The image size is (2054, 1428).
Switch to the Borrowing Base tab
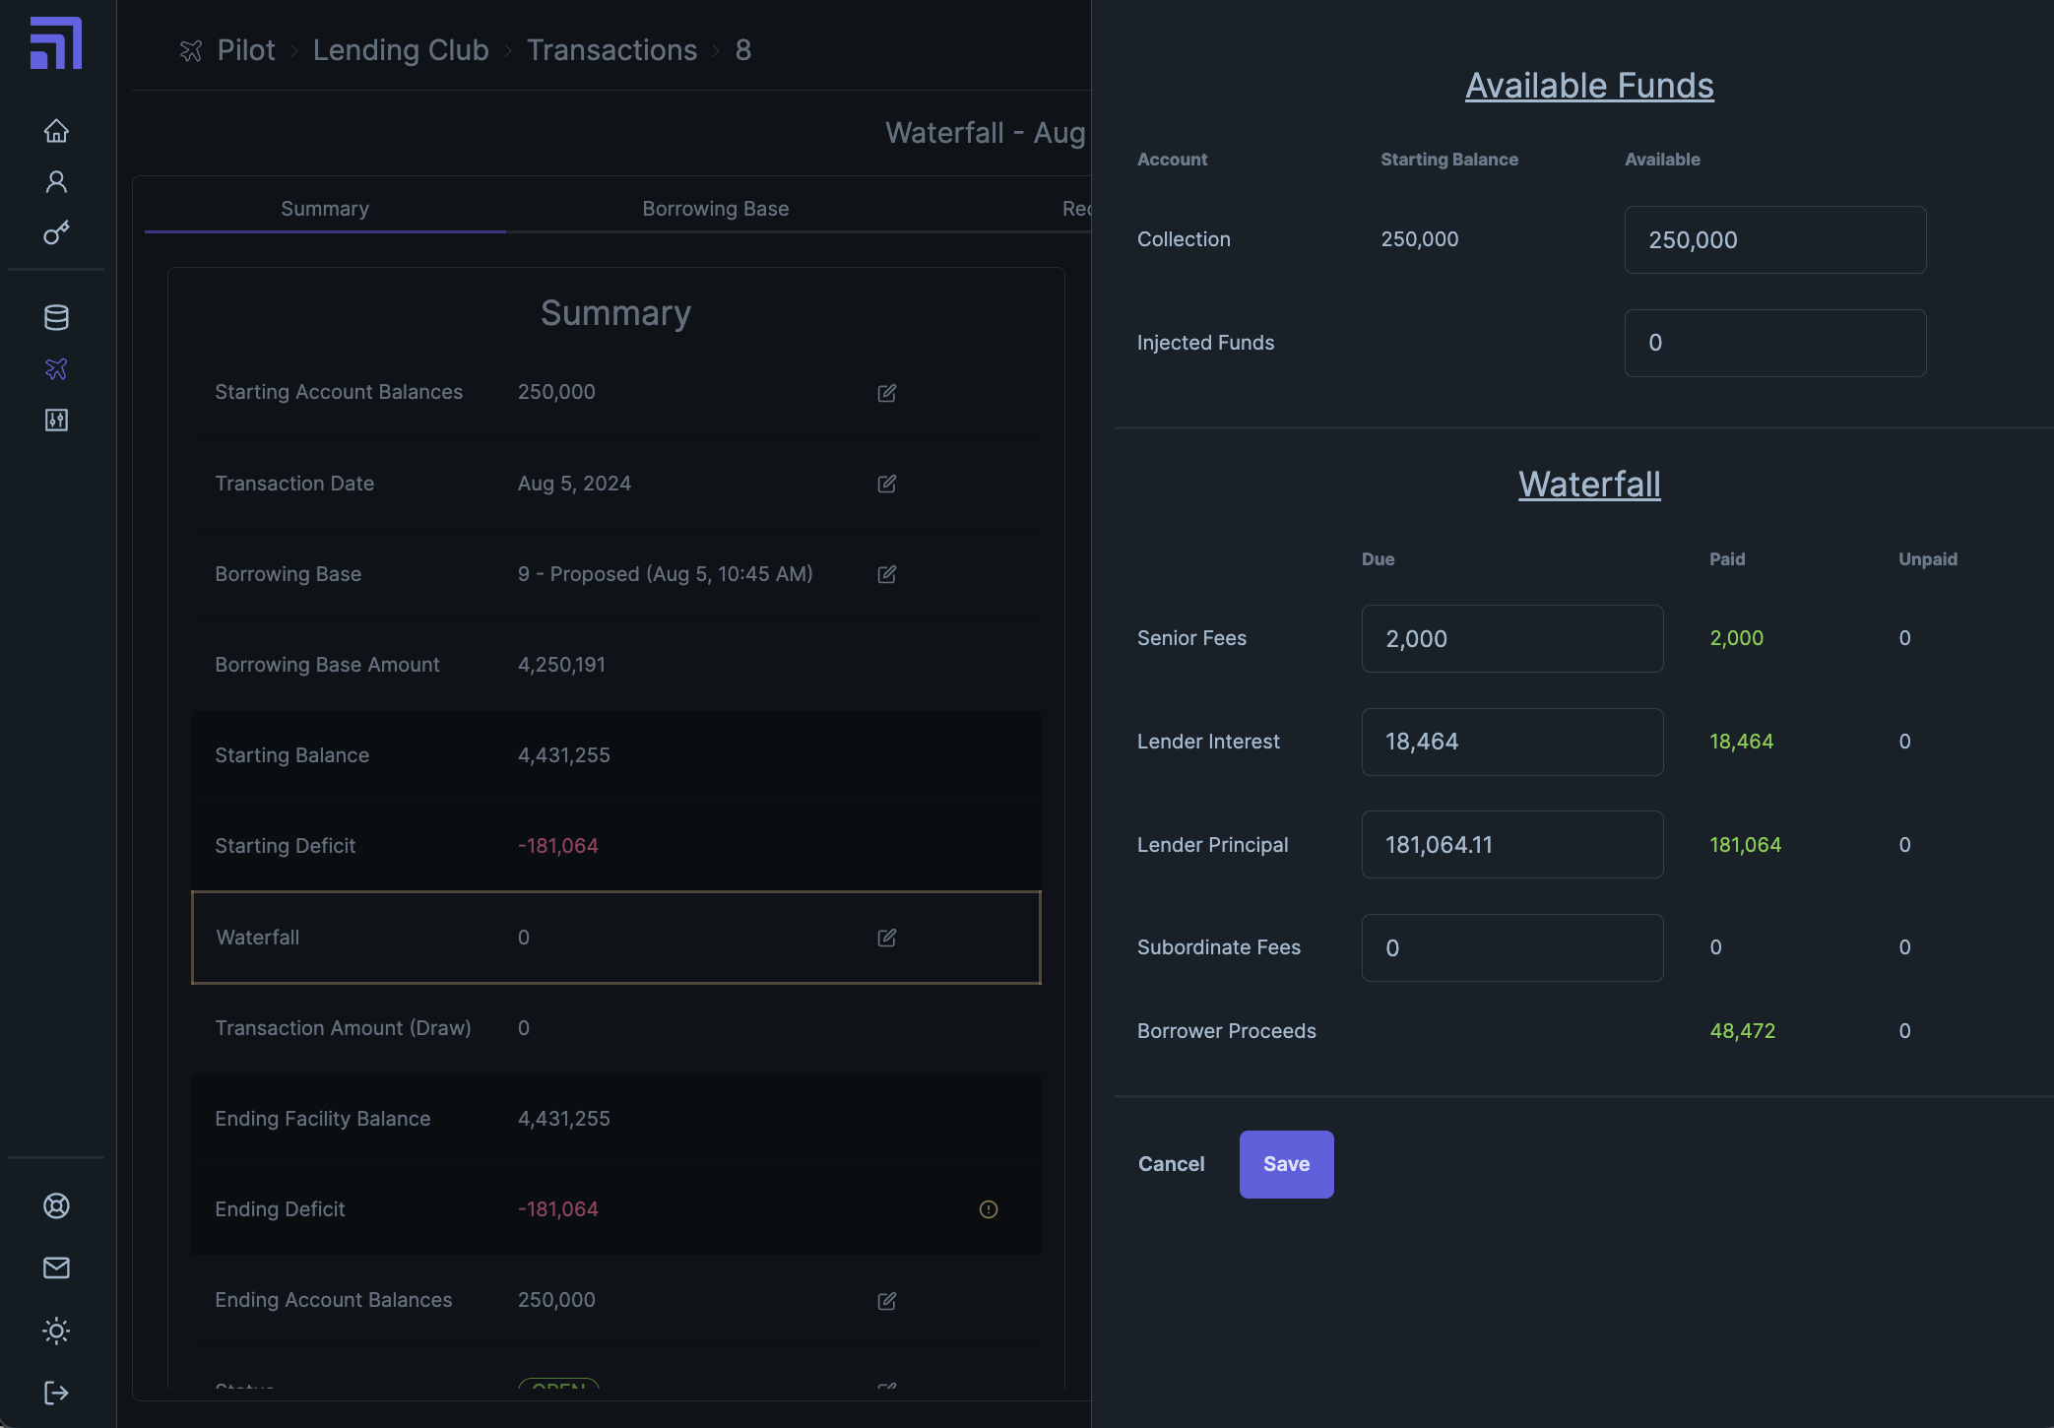pos(715,209)
